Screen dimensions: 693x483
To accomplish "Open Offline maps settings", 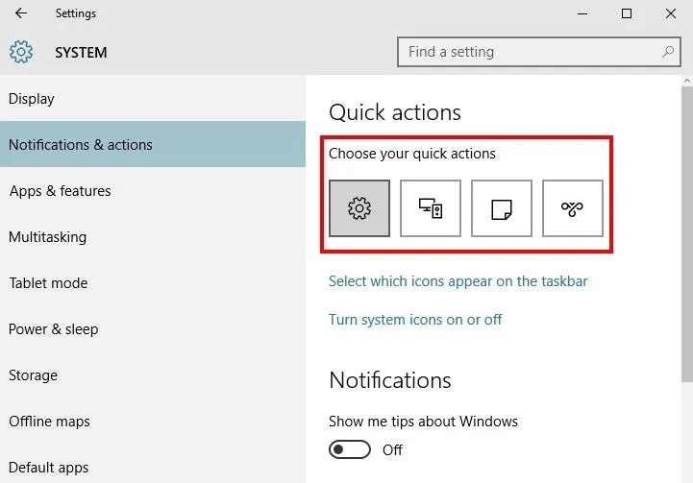I will click(153, 422).
